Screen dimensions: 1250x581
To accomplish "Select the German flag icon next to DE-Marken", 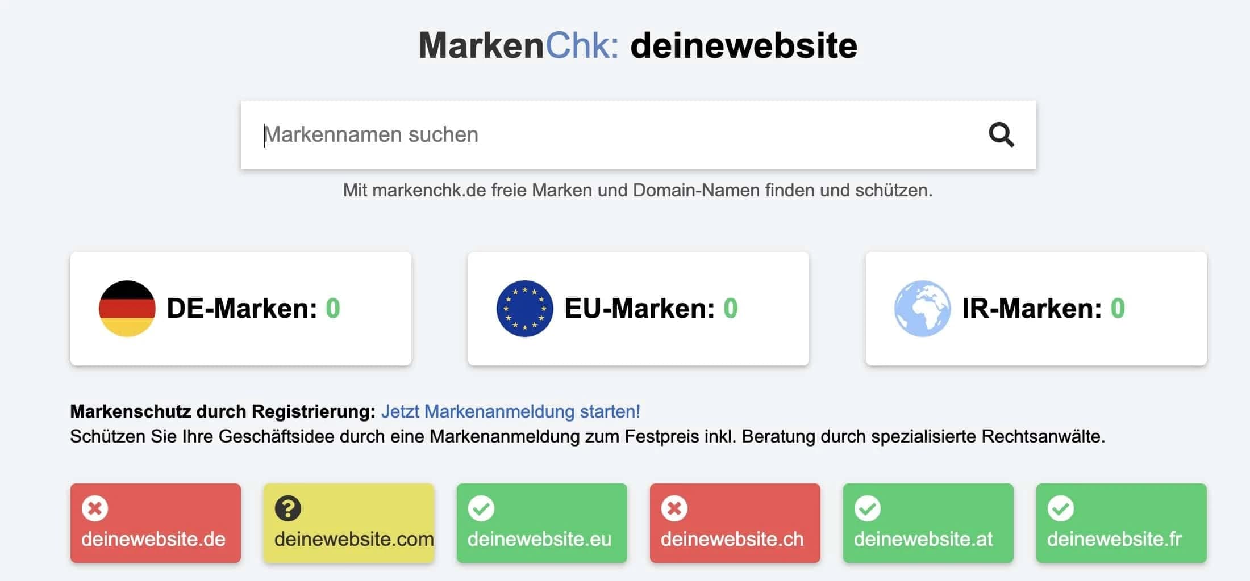I will click(127, 309).
